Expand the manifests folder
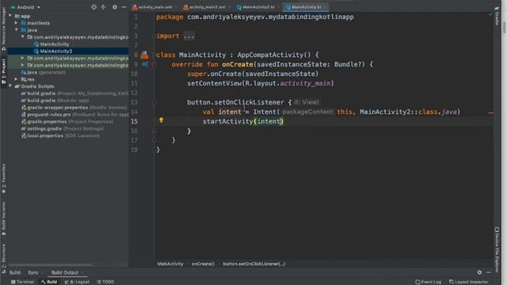 point(16,23)
